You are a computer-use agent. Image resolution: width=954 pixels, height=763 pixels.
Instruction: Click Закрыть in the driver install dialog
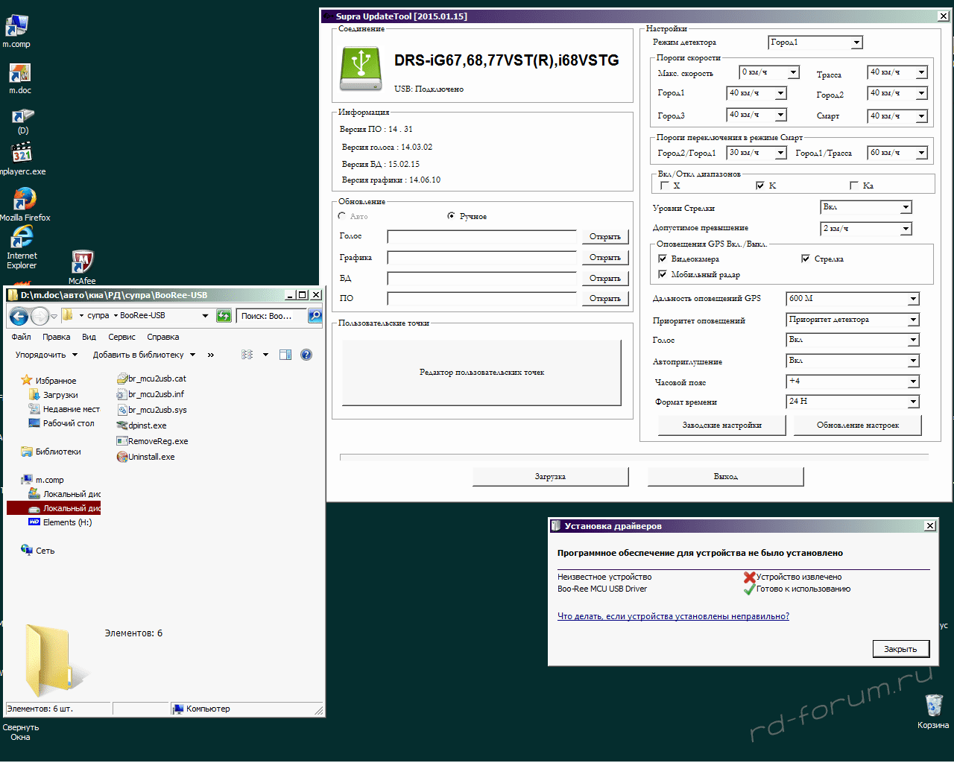901,649
